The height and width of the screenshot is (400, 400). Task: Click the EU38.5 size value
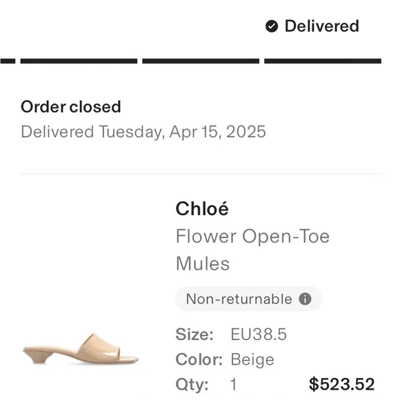point(259,334)
